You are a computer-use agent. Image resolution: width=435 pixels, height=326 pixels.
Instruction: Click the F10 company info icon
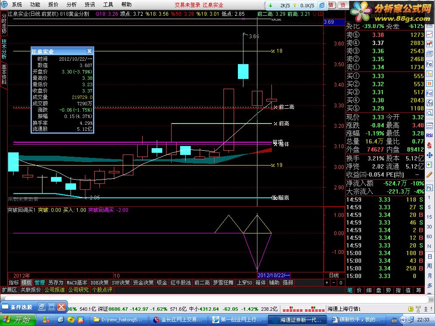pos(429,64)
